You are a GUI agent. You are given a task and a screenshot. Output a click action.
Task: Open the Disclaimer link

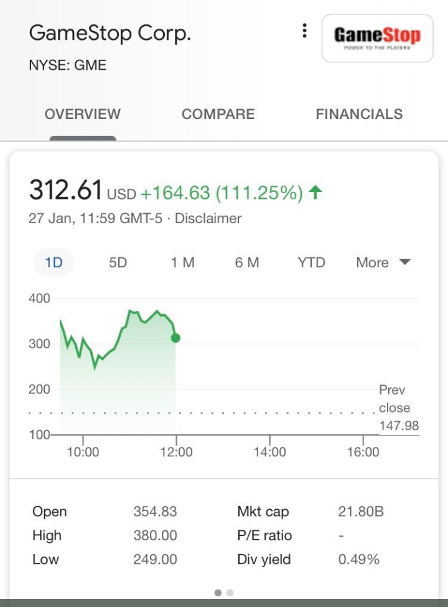tap(208, 218)
